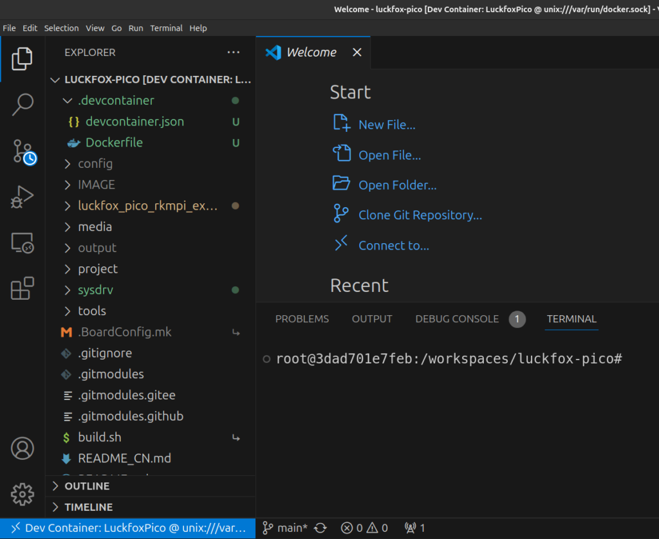Open Accounts menu icon

coord(23,448)
